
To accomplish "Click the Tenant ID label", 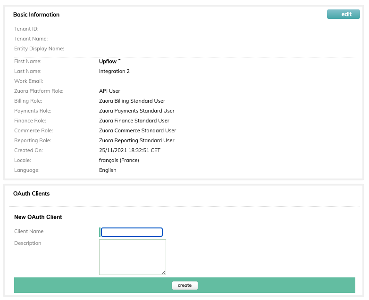I will pos(26,29).
